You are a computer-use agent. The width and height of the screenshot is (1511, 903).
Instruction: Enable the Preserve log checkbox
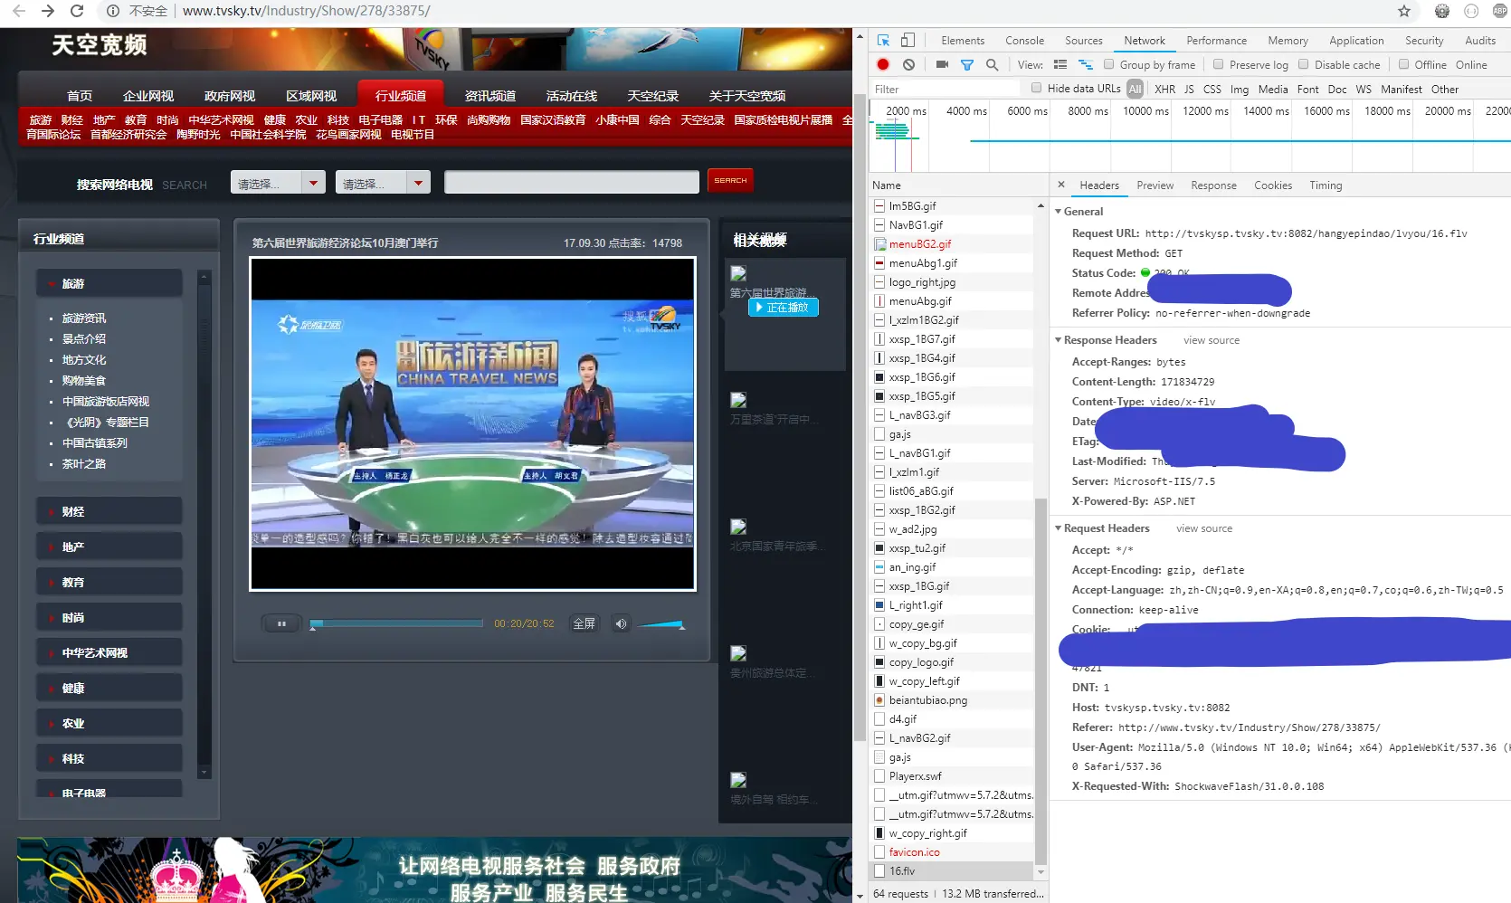coord(1218,64)
